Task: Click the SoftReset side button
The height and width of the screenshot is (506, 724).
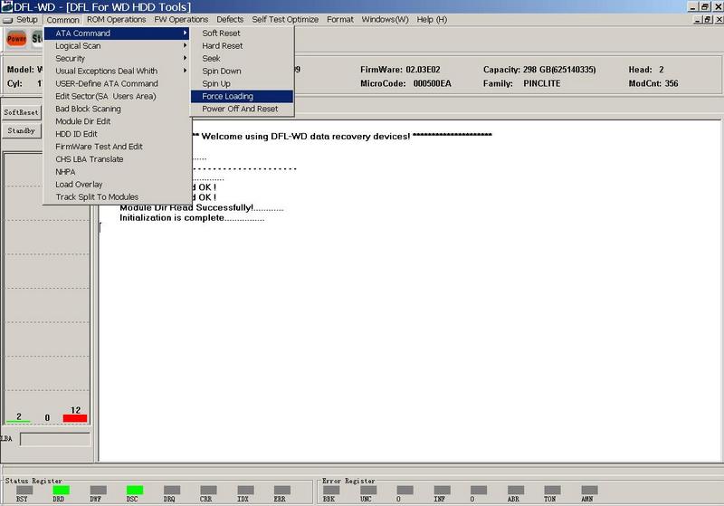Action: (x=21, y=112)
